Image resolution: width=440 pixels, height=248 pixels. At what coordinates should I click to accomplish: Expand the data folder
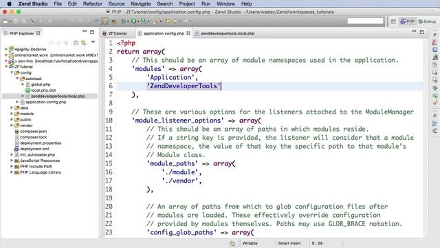12,107
